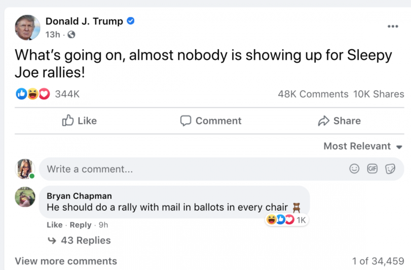Open Bryan Chapman's profile picture
The image size is (411, 270).
(x=25, y=197)
